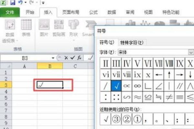The image size is (194, 129).
Task: Select Roman numeral Ⅵ symbol
Action: (x=148, y=63)
